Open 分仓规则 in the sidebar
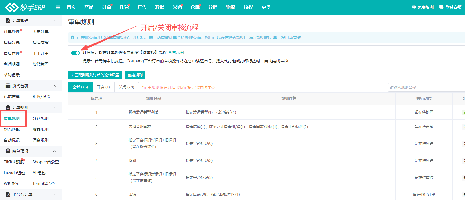Screen dimensions: 465x200 coord(41,118)
